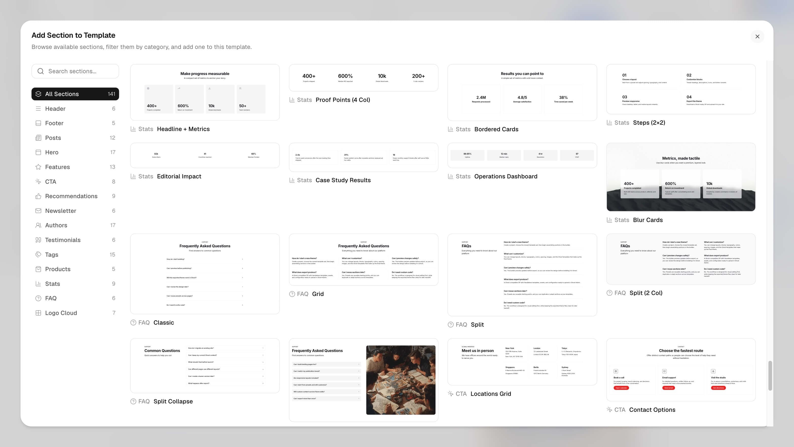The height and width of the screenshot is (447, 794).
Task: Add the Headline + Metrics stats section
Action: 205,92
